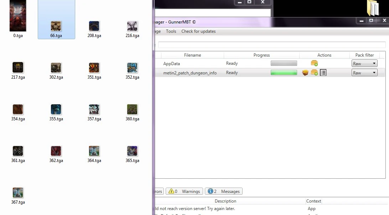This screenshot has height=215, width=389.
Task: Open the 0 Warnings panel
Action: point(184,191)
